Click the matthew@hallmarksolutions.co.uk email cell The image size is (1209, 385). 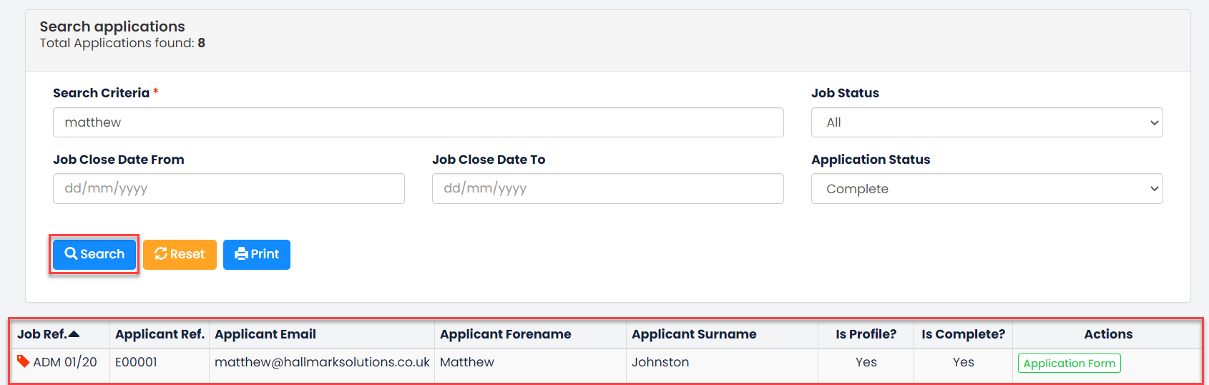322,362
